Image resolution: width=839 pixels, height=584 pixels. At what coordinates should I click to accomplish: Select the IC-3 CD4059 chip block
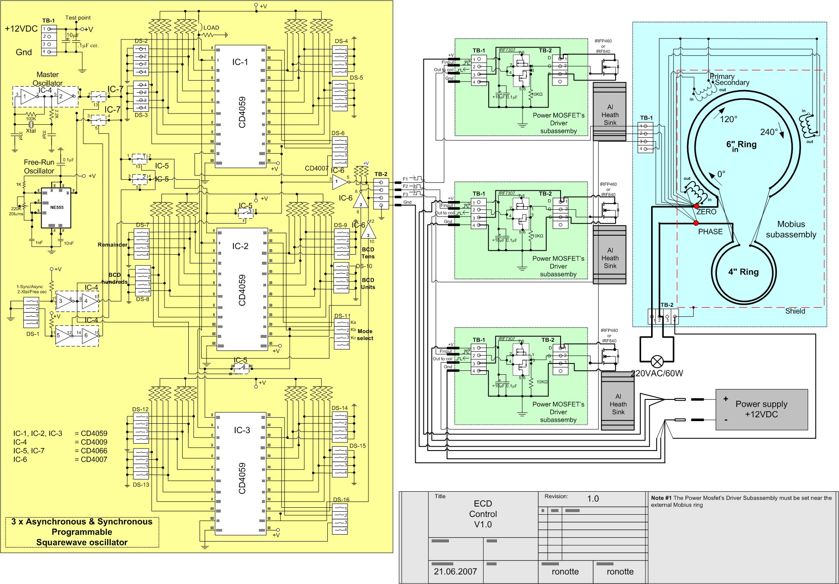(x=240, y=474)
